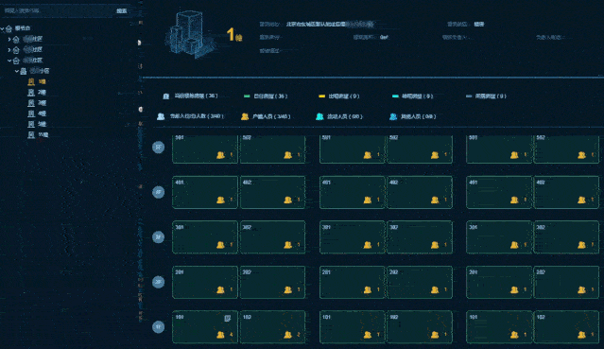Click the yellow 出租房屋 (0) legend item
This screenshot has width=604, height=349.
tap(339, 96)
